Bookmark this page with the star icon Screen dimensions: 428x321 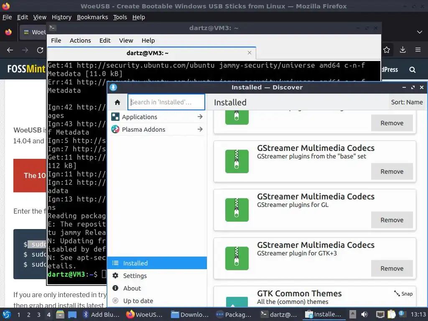click(x=387, y=50)
